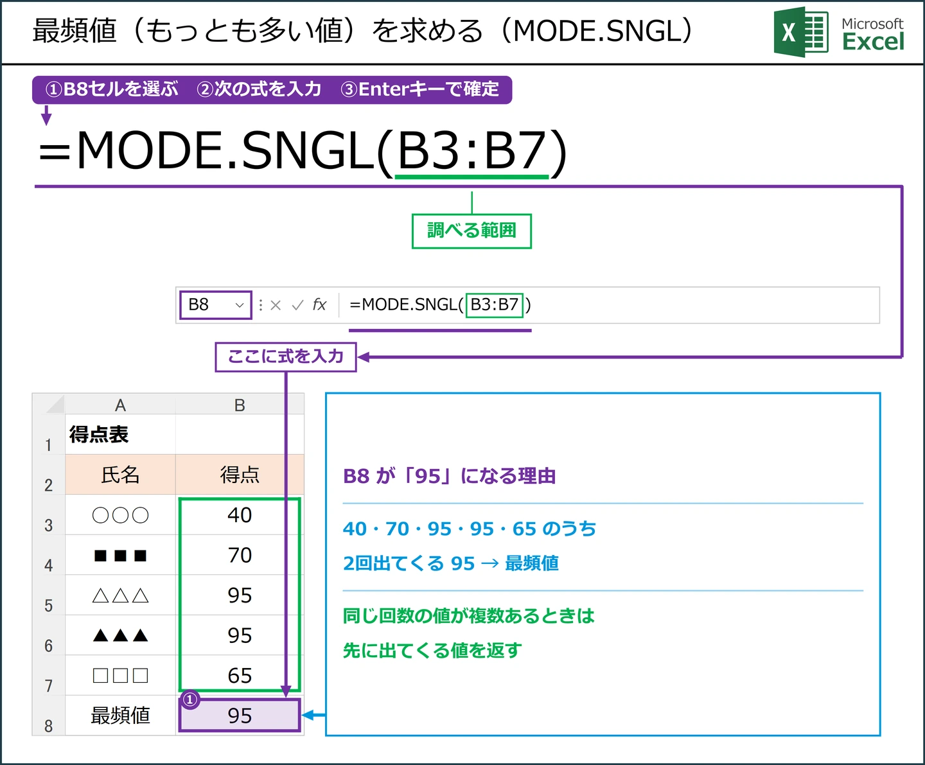Viewport: 925px width, 765px height.
Task: Select row 6 header
Action: pos(49,635)
